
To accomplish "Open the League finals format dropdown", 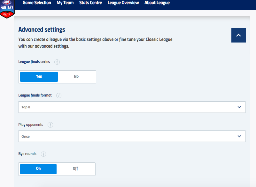I will (x=132, y=107).
